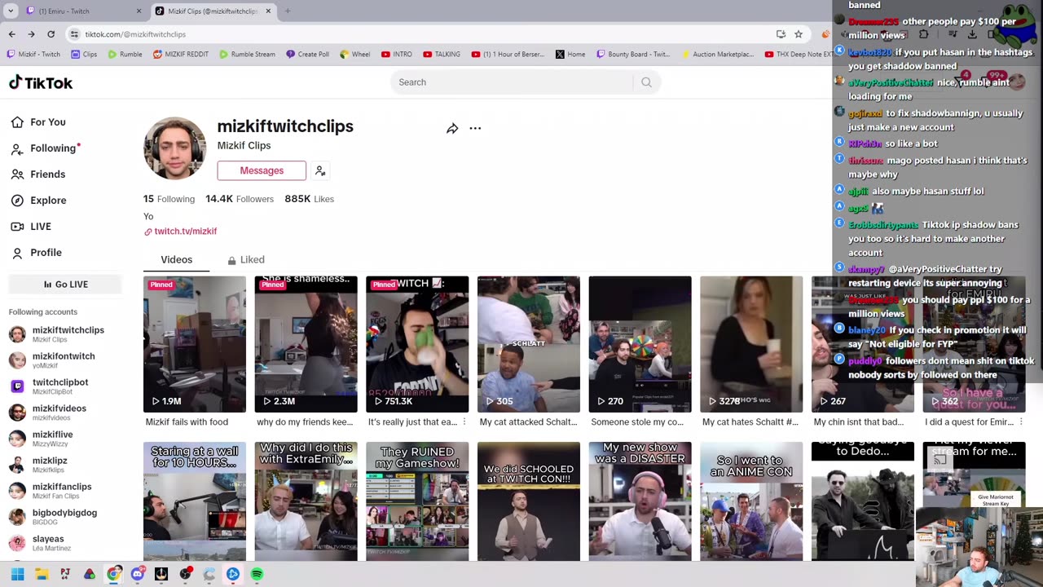The height and width of the screenshot is (587, 1043).
Task: Open mizkifontwitch followed account
Action: (x=65, y=360)
